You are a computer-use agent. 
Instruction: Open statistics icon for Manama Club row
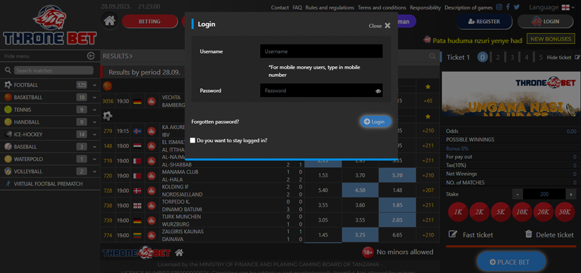tap(151, 175)
